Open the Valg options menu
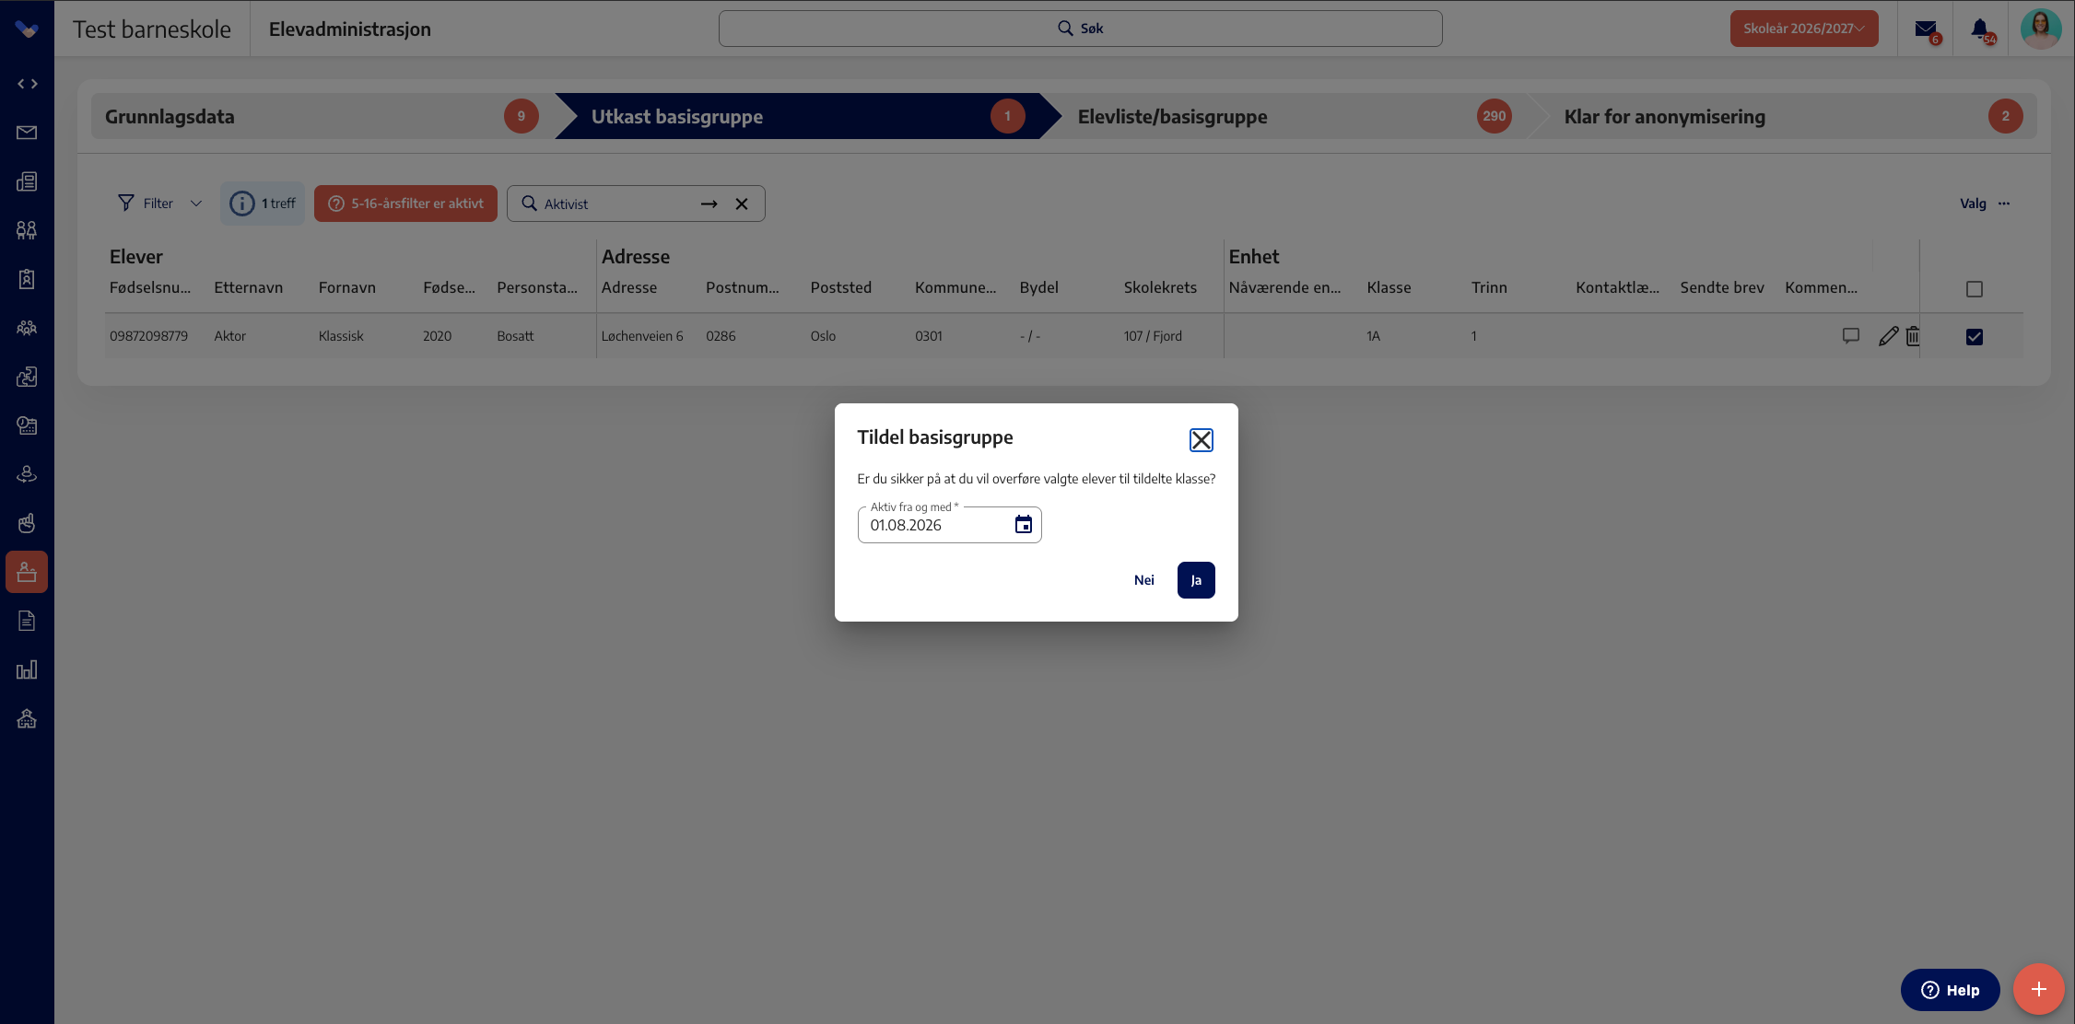This screenshot has height=1024, width=2075. point(1985,204)
